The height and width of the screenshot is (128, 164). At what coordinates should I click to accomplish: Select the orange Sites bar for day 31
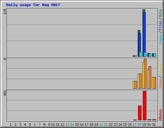tap(155, 83)
